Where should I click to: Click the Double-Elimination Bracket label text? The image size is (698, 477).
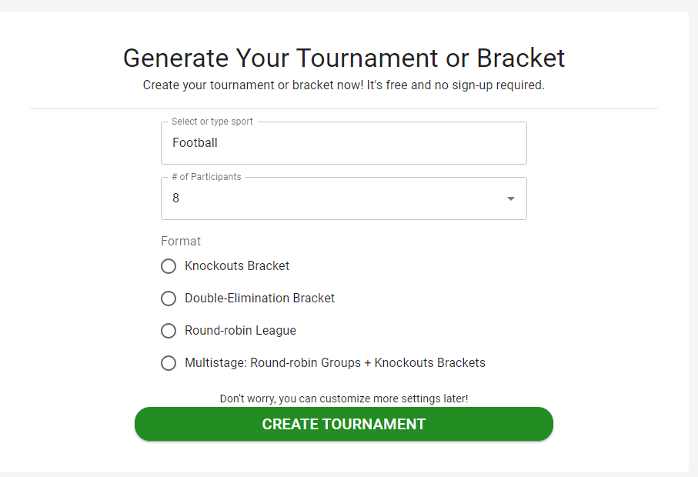point(259,299)
